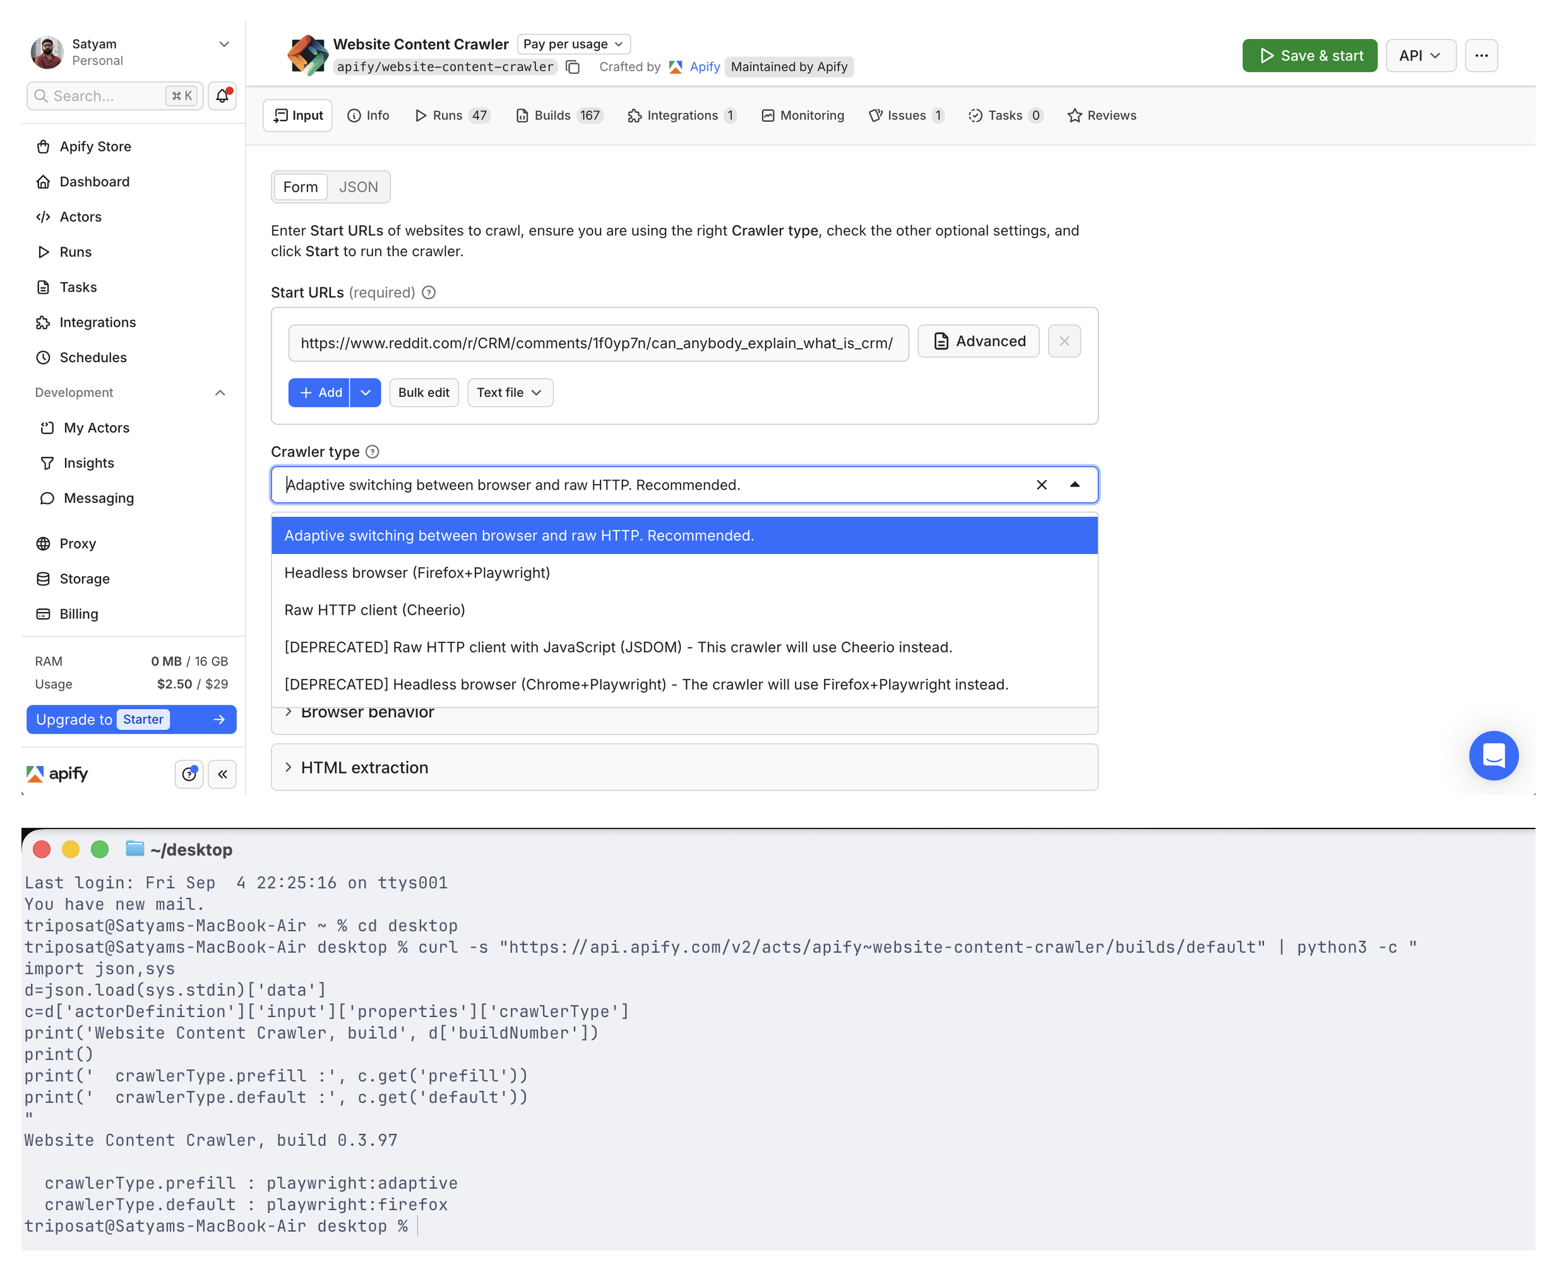Open the notifications bell

(222, 96)
